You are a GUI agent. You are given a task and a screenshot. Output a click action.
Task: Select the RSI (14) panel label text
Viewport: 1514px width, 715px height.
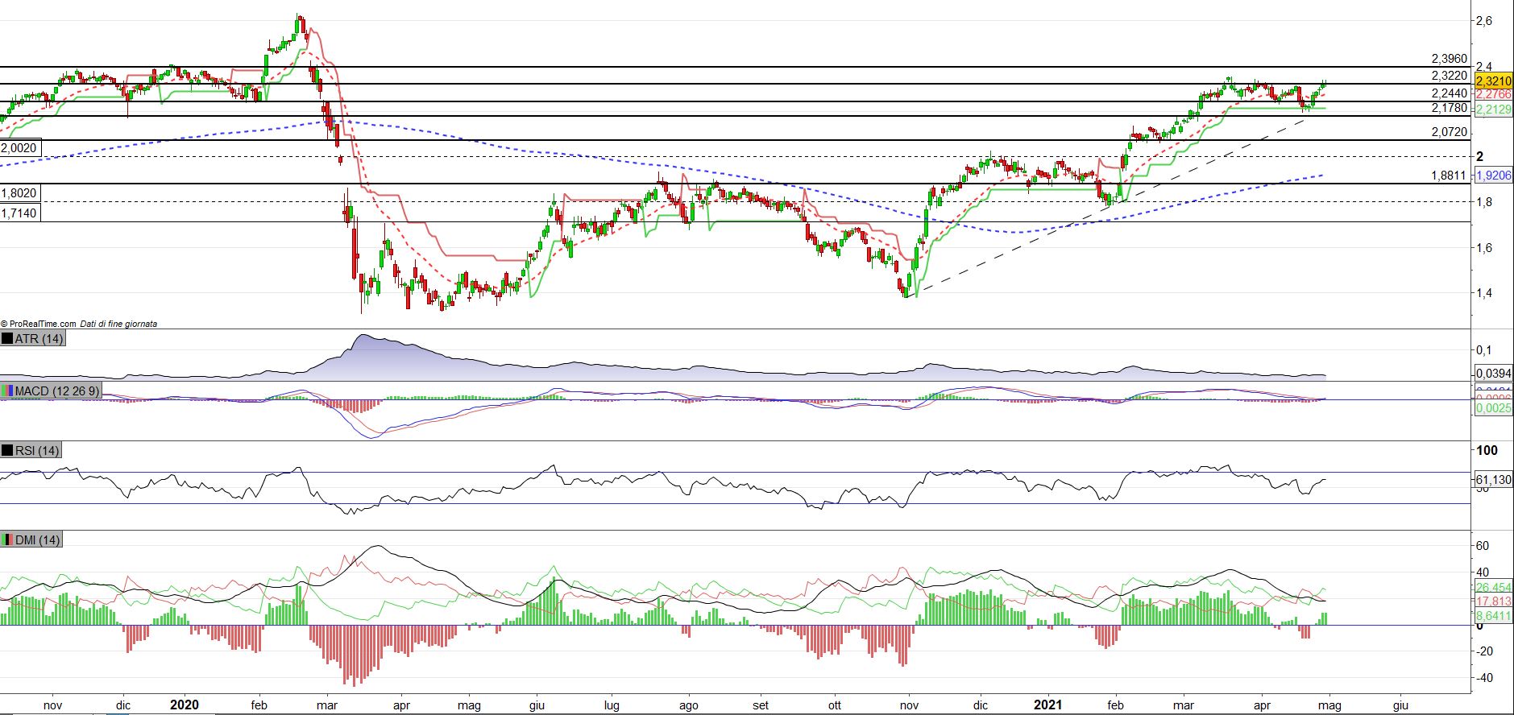pyautogui.click(x=37, y=450)
